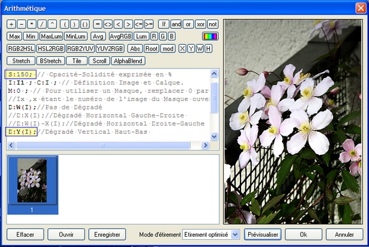Click the Ouvrir button
The image size is (369, 247).
coord(66,234)
